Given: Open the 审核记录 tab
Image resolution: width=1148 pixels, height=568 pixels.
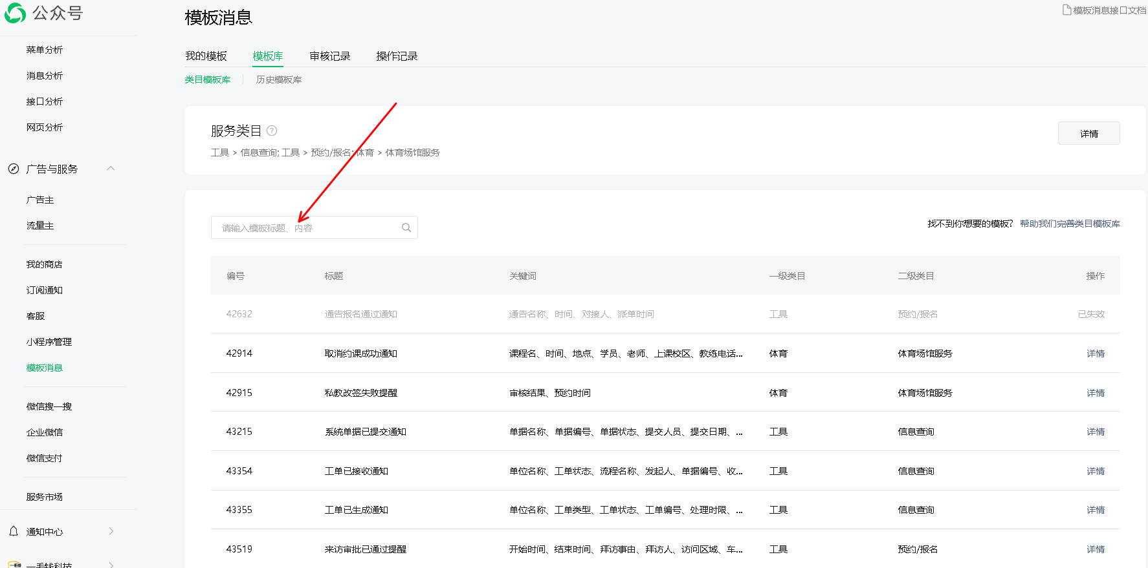Looking at the screenshot, I should (330, 56).
